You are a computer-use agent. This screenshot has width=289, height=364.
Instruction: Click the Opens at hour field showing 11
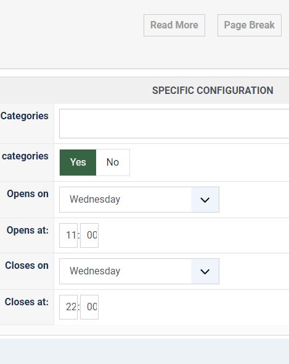(x=68, y=235)
